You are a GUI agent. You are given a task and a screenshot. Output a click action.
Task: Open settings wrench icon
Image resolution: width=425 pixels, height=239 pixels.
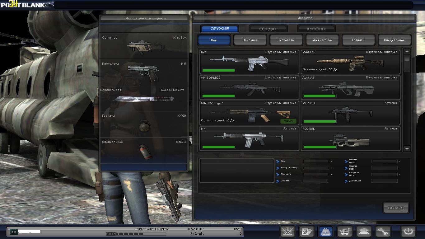coord(383,232)
